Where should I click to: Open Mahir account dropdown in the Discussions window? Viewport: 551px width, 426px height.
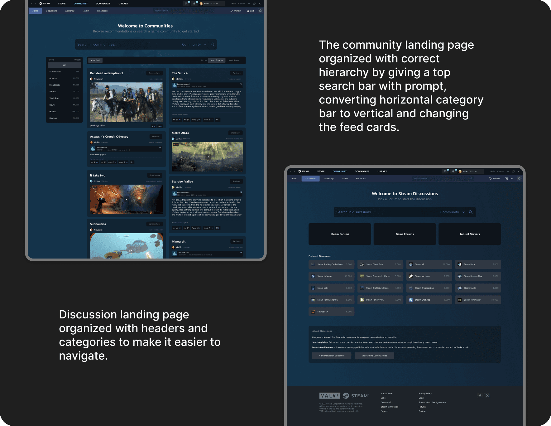(470, 171)
